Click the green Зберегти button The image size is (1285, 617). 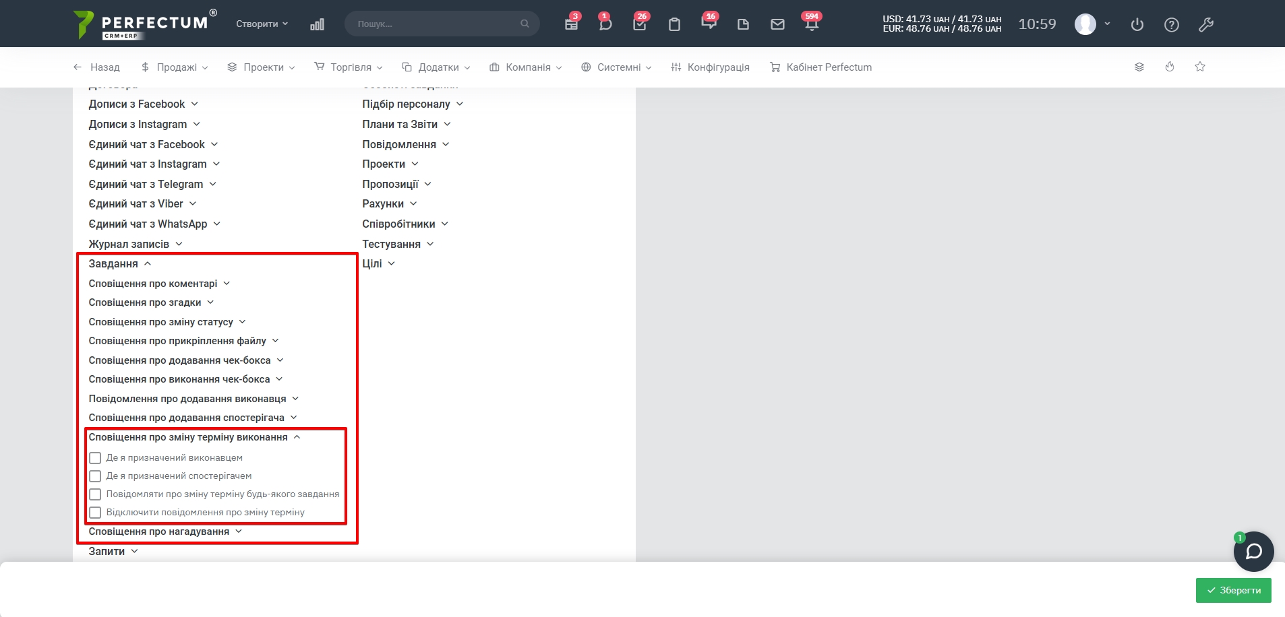[x=1233, y=590]
